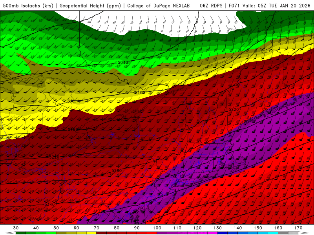Viewport: 314px width, 235px height.
Task: Click the 5220 label just above the 5280 label
Action: click(x=54, y=157)
